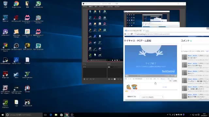This screenshot has width=209, height=117.
Task: Launch Grand Theft Auto V shortcut
Action: click(27, 76)
